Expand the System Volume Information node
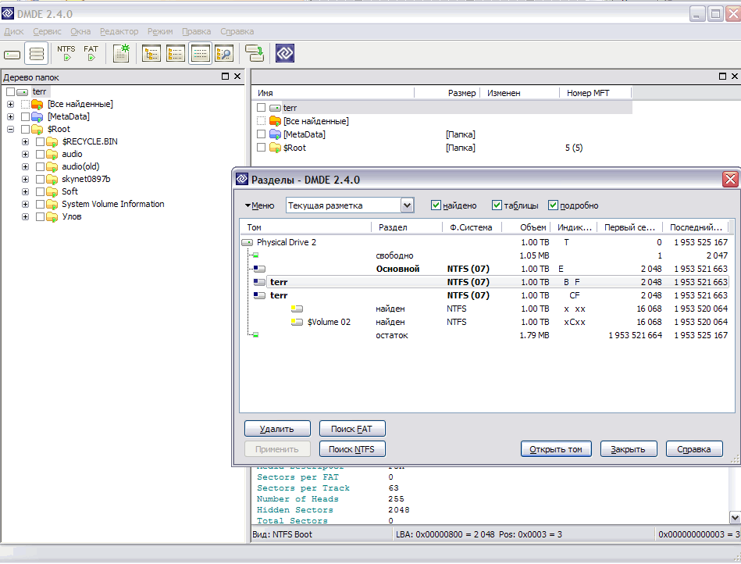This screenshot has width=741, height=564. click(26, 205)
